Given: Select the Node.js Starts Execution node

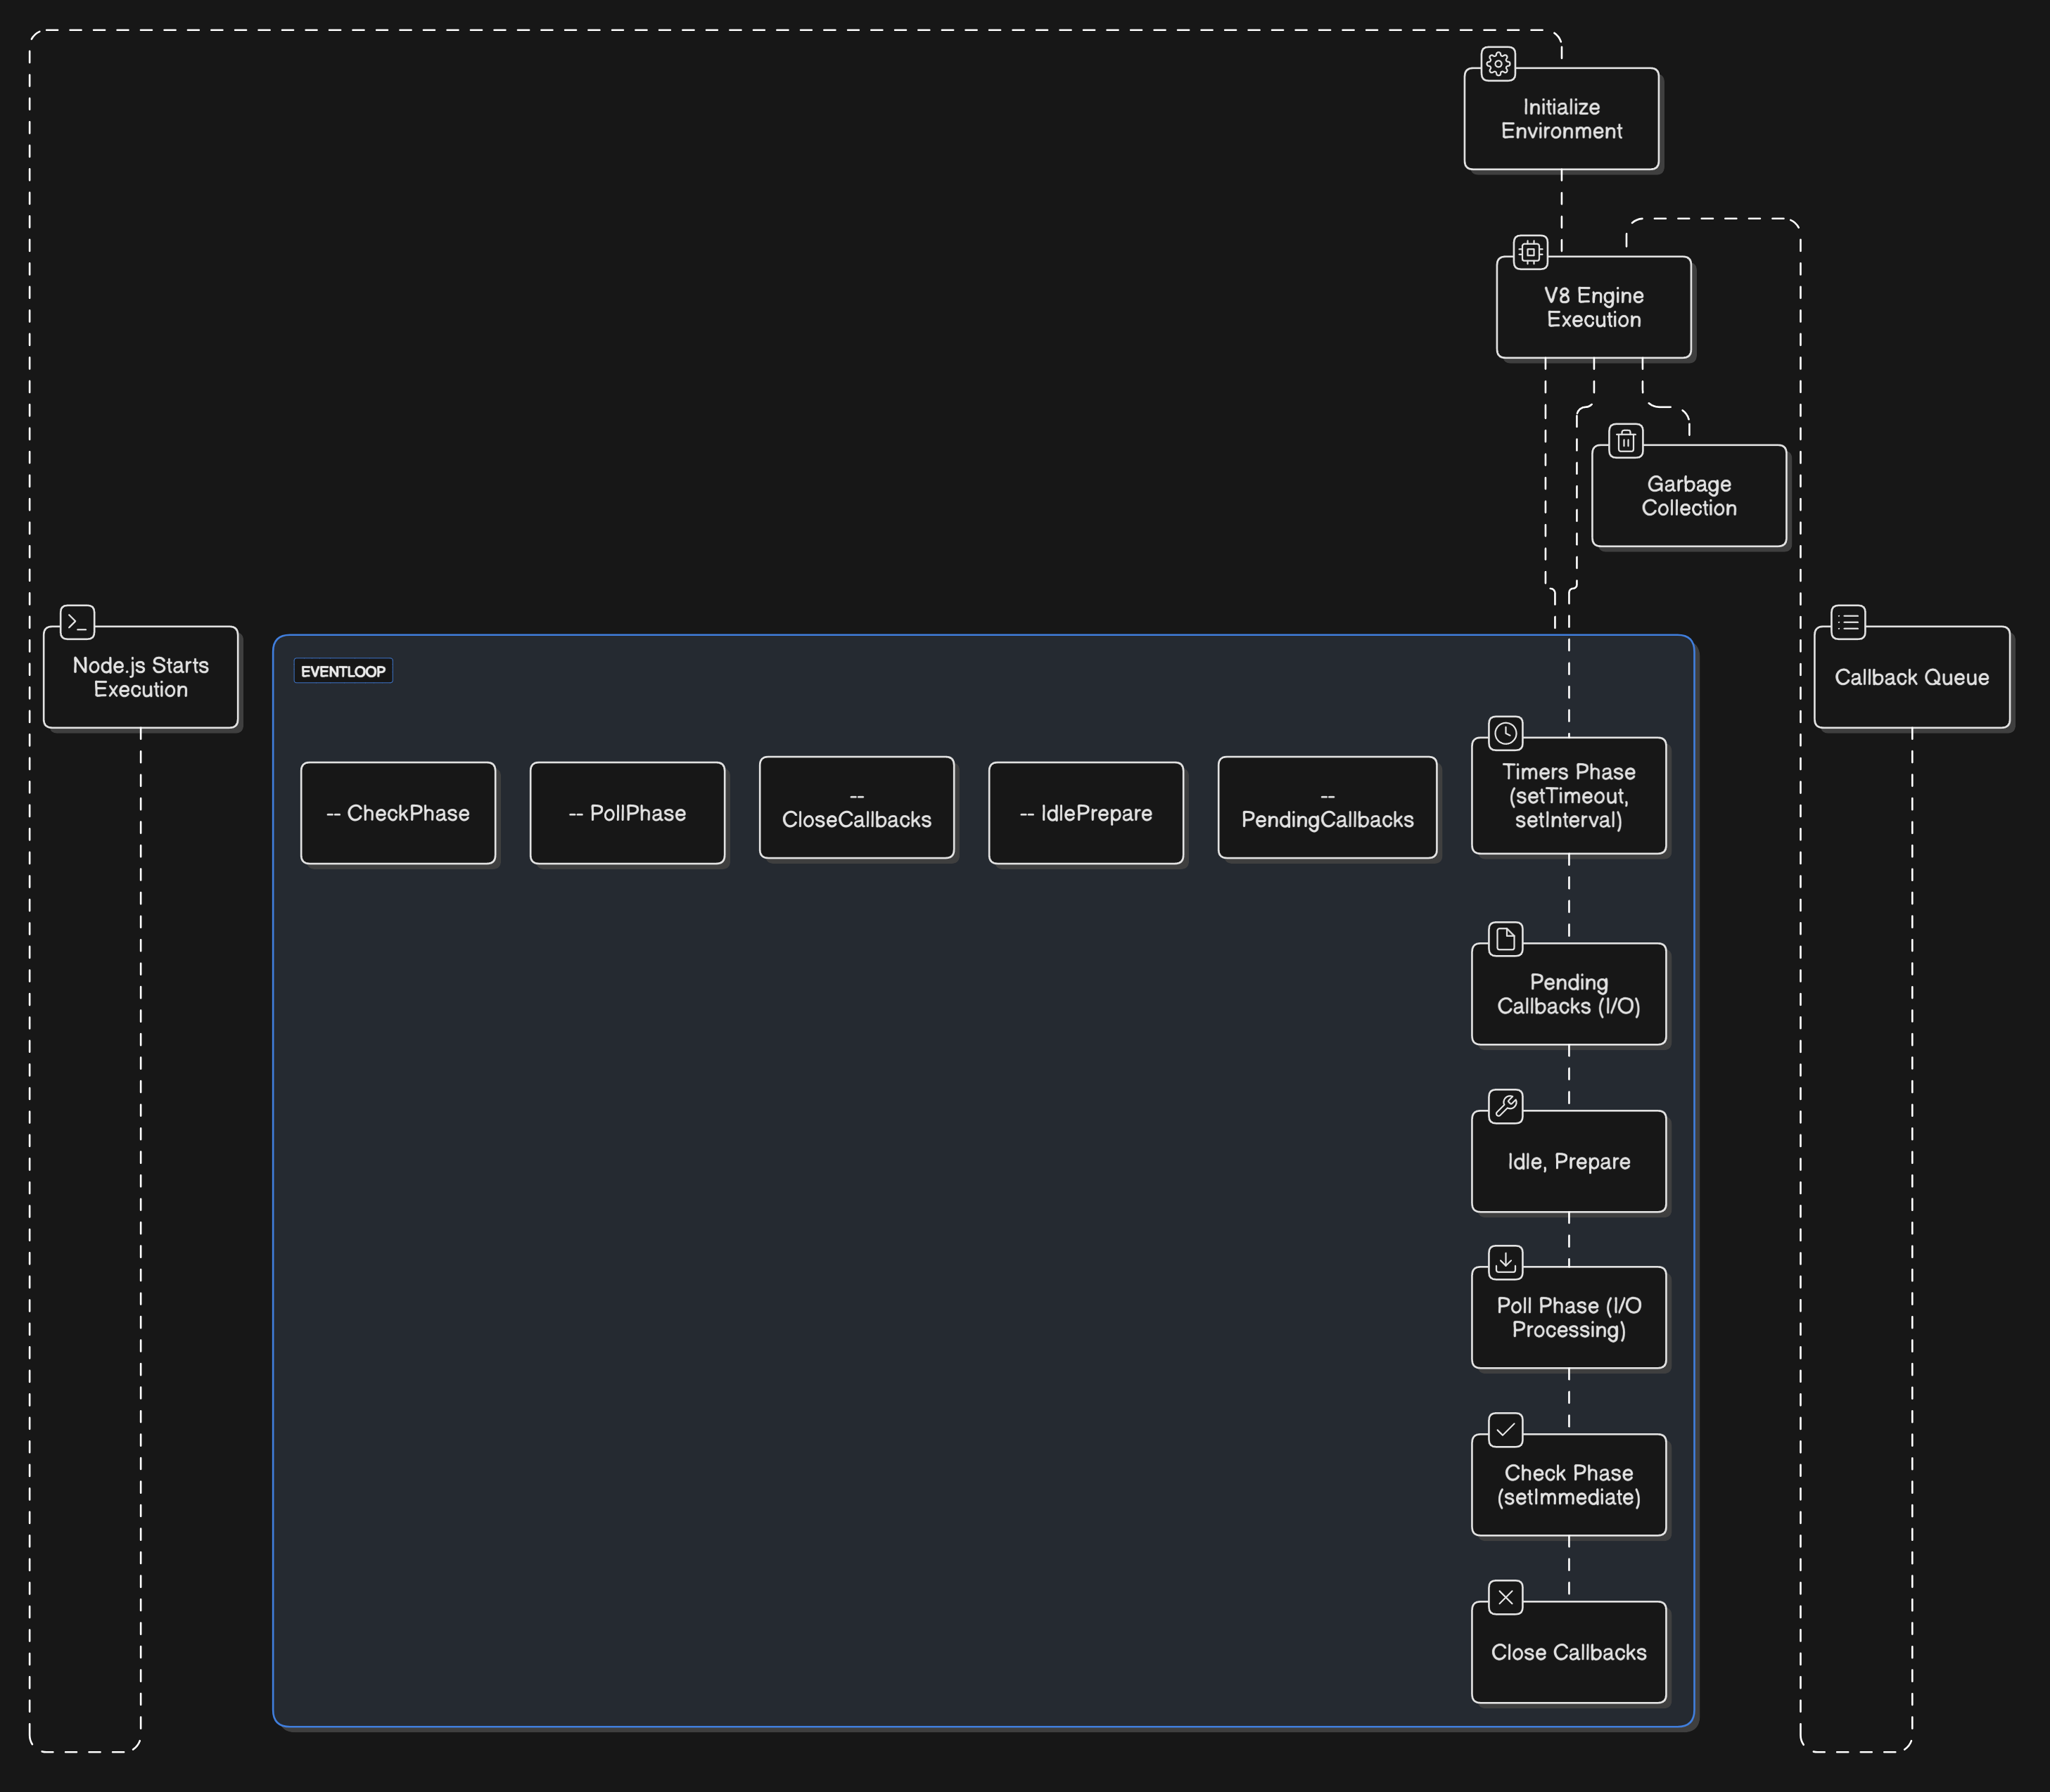Looking at the screenshot, I should (x=141, y=677).
